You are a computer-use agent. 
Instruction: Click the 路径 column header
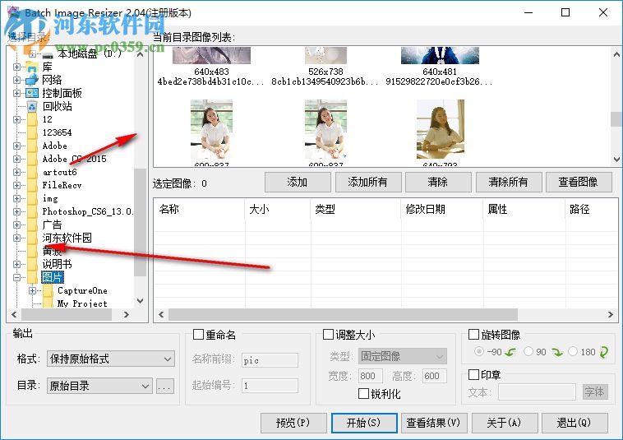(x=592, y=209)
